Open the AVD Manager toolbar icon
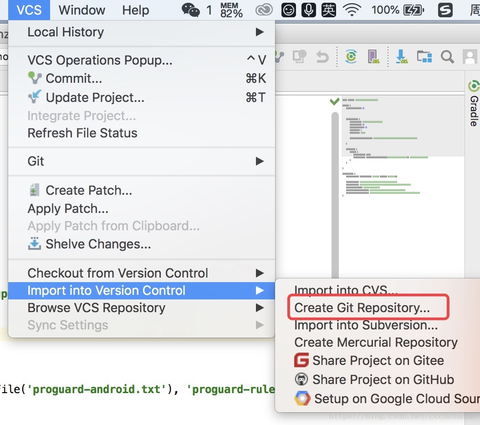The image size is (480, 425). tap(373, 56)
